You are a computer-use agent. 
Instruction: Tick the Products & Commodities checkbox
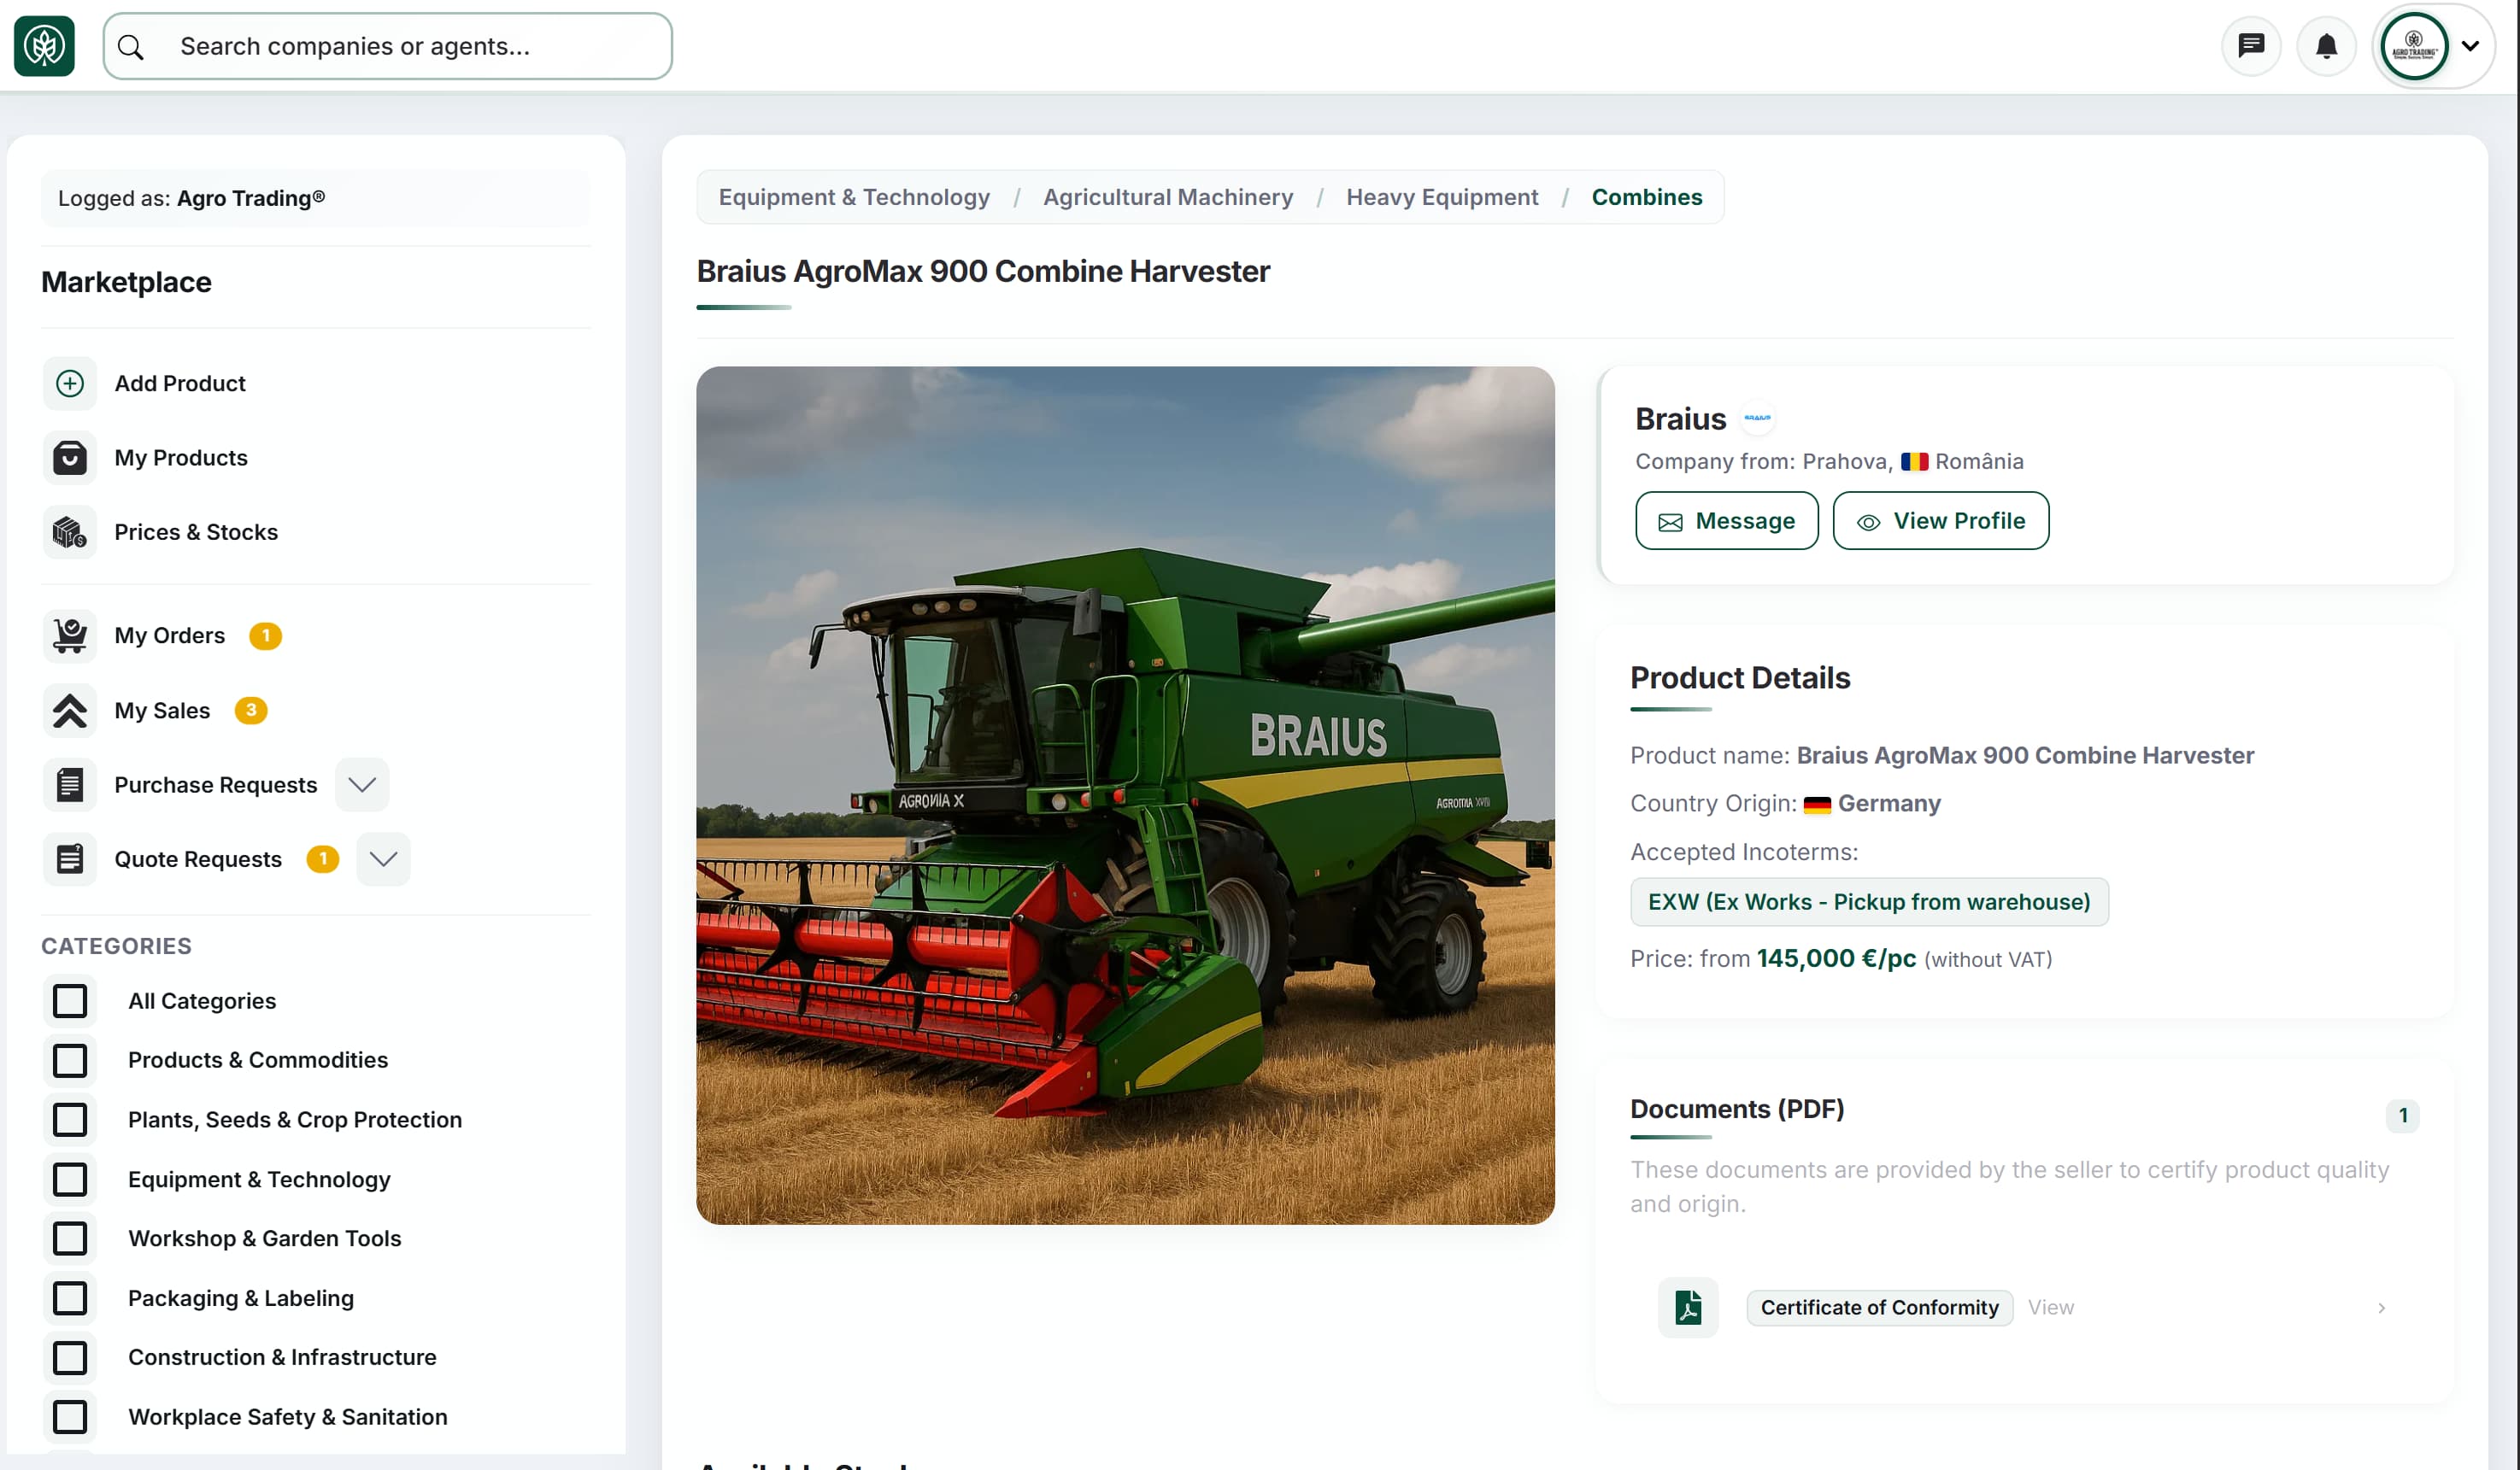[x=70, y=1060]
